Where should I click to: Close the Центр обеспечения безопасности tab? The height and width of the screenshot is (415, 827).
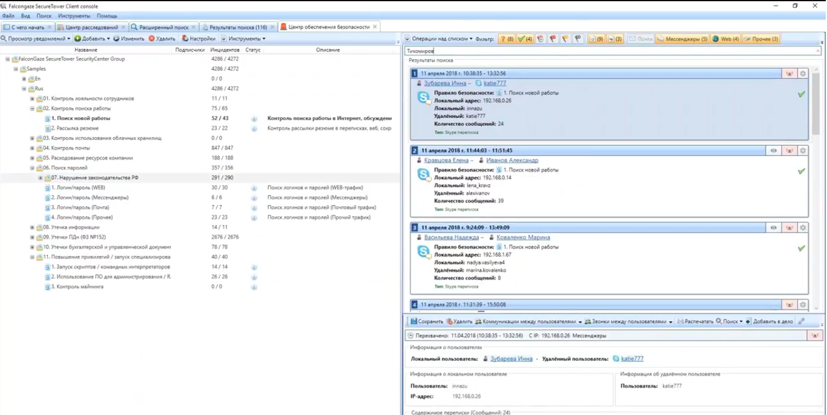coord(375,27)
